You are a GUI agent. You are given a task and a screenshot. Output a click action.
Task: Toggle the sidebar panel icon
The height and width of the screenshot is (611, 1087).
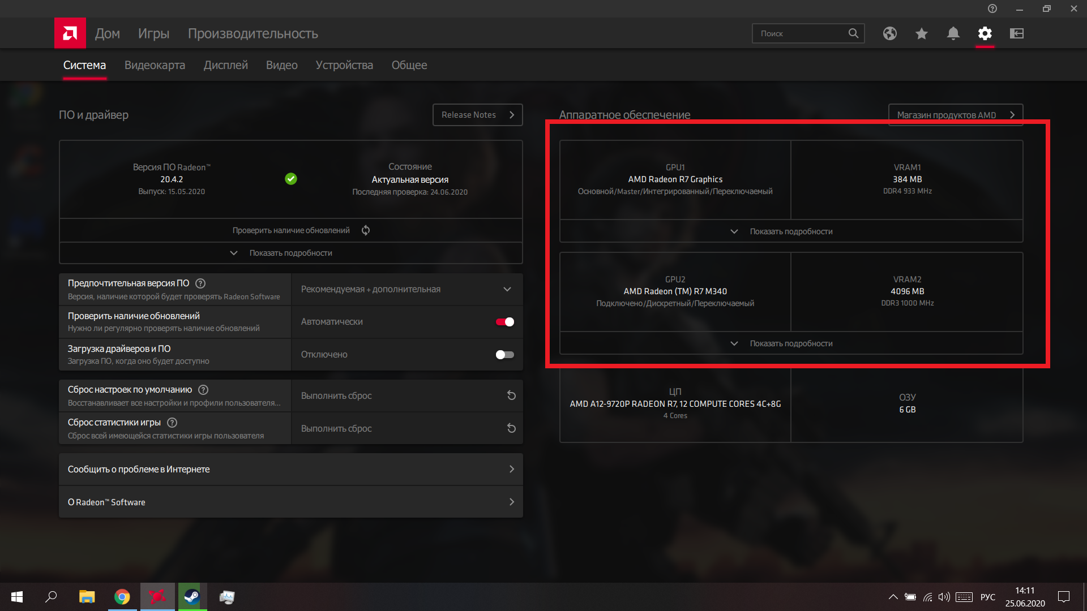1017,33
